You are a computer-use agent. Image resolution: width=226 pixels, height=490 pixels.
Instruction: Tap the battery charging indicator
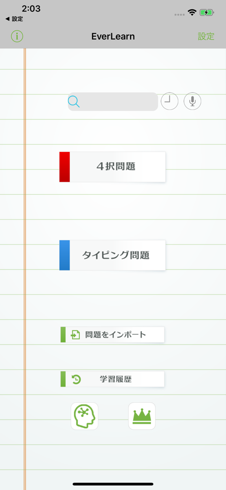pos(206,13)
